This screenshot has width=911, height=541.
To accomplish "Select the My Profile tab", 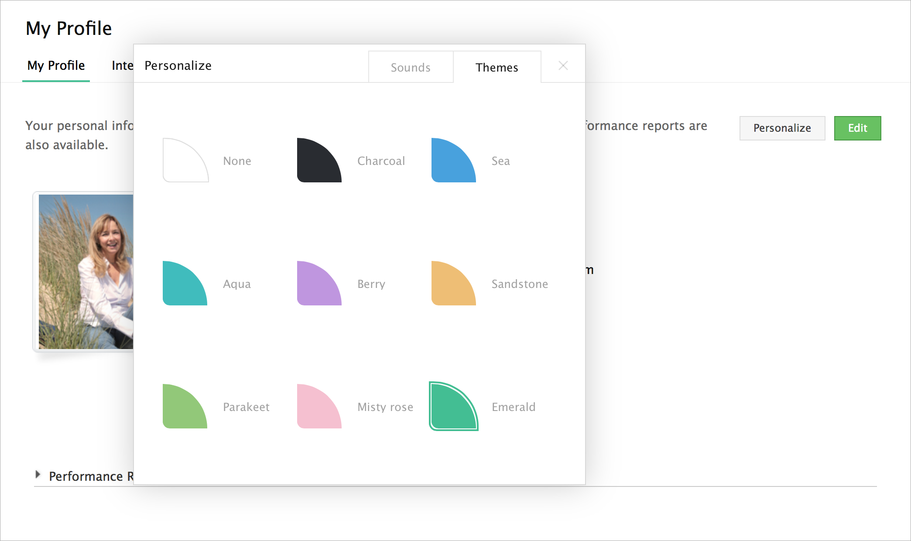I will click(56, 65).
